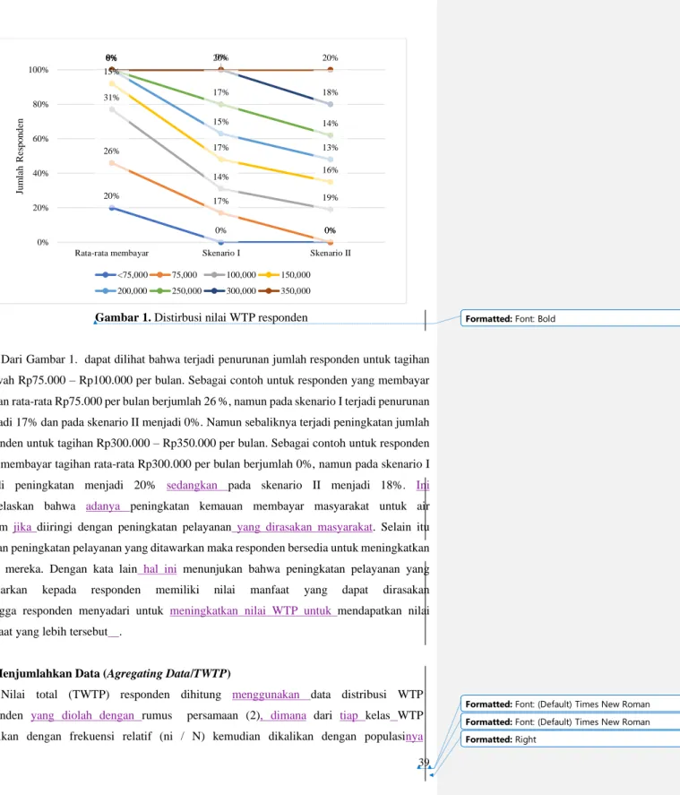This screenshot has height=795, width=680.
Task: Click the '19%' data label at Skenario II
Action: click(x=331, y=198)
